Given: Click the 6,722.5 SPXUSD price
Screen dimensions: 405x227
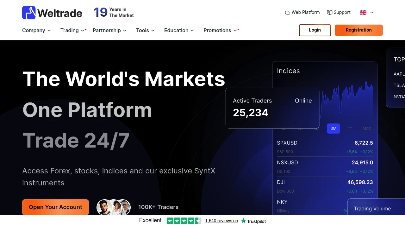Looking at the screenshot, I should pyautogui.click(x=364, y=143).
